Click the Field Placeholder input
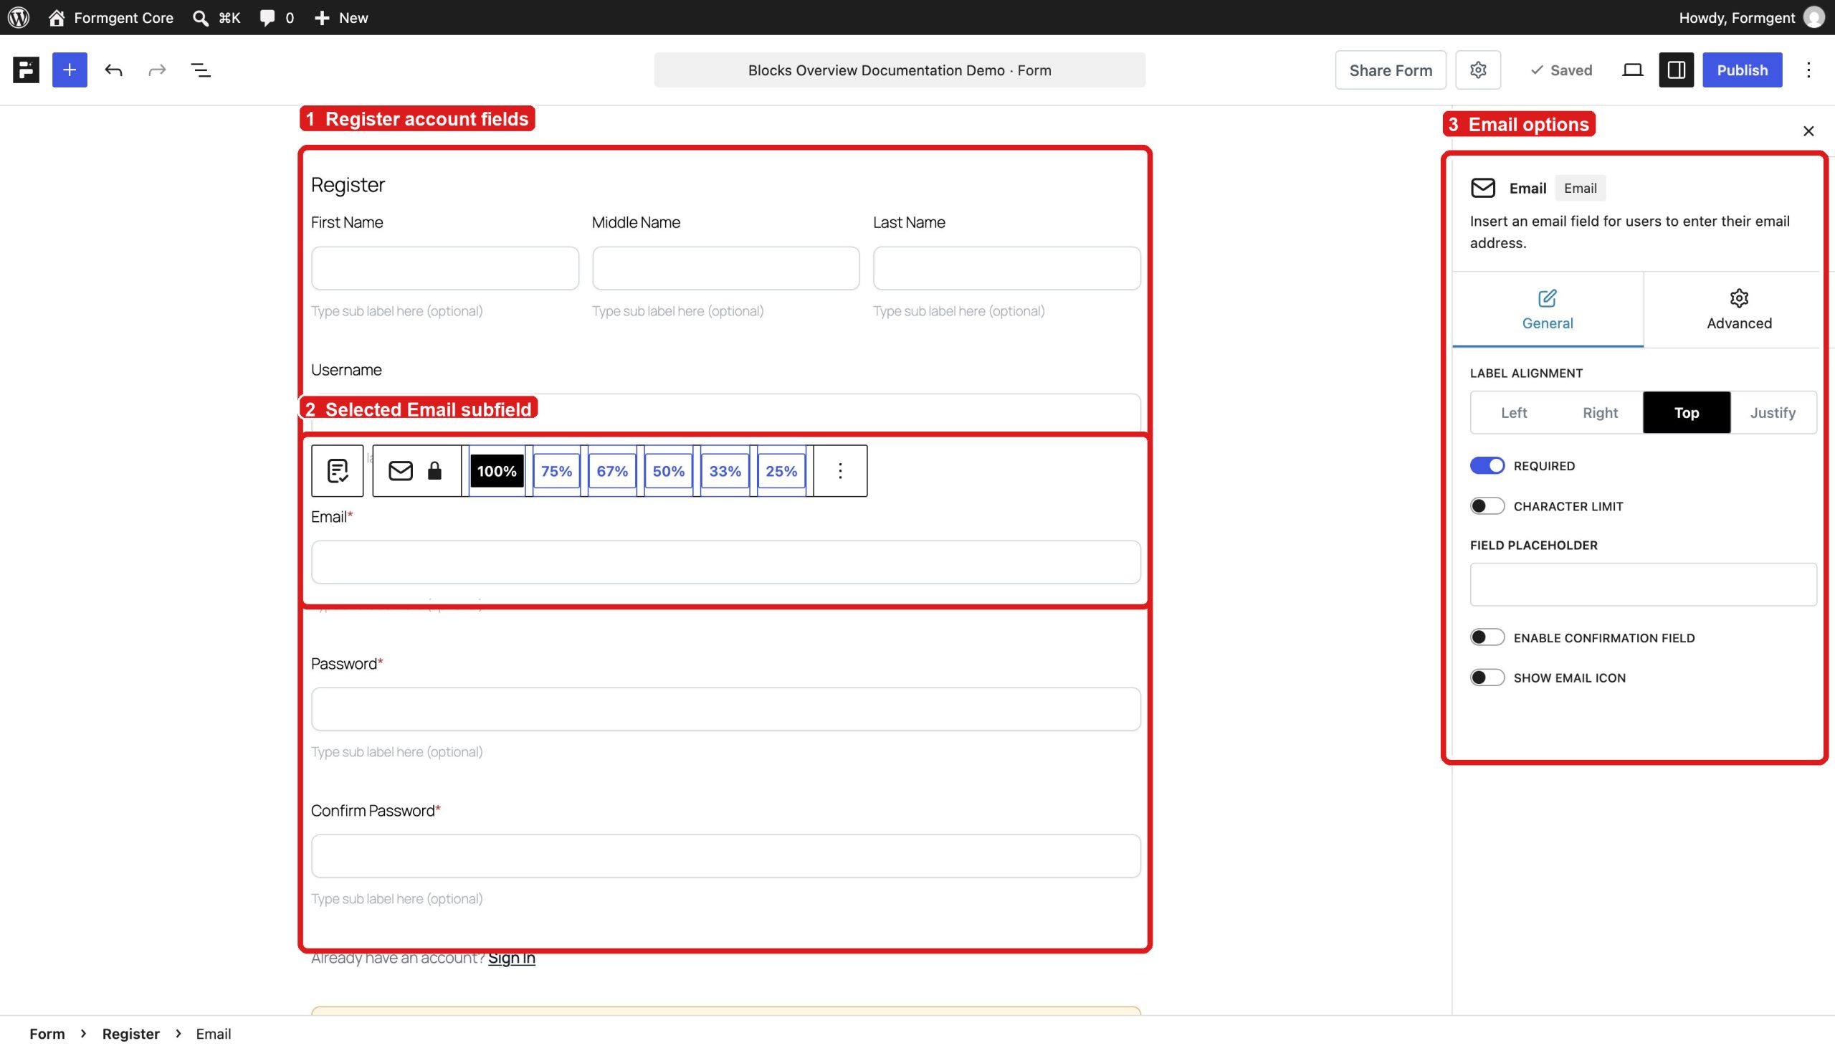 click(x=1643, y=584)
